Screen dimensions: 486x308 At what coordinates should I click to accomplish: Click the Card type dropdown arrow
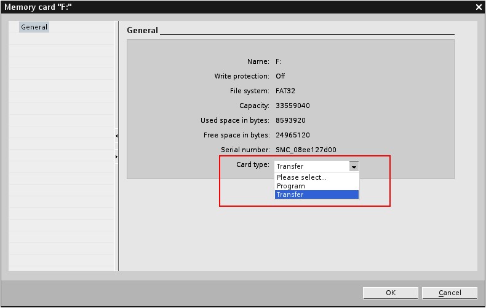[353, 166]
